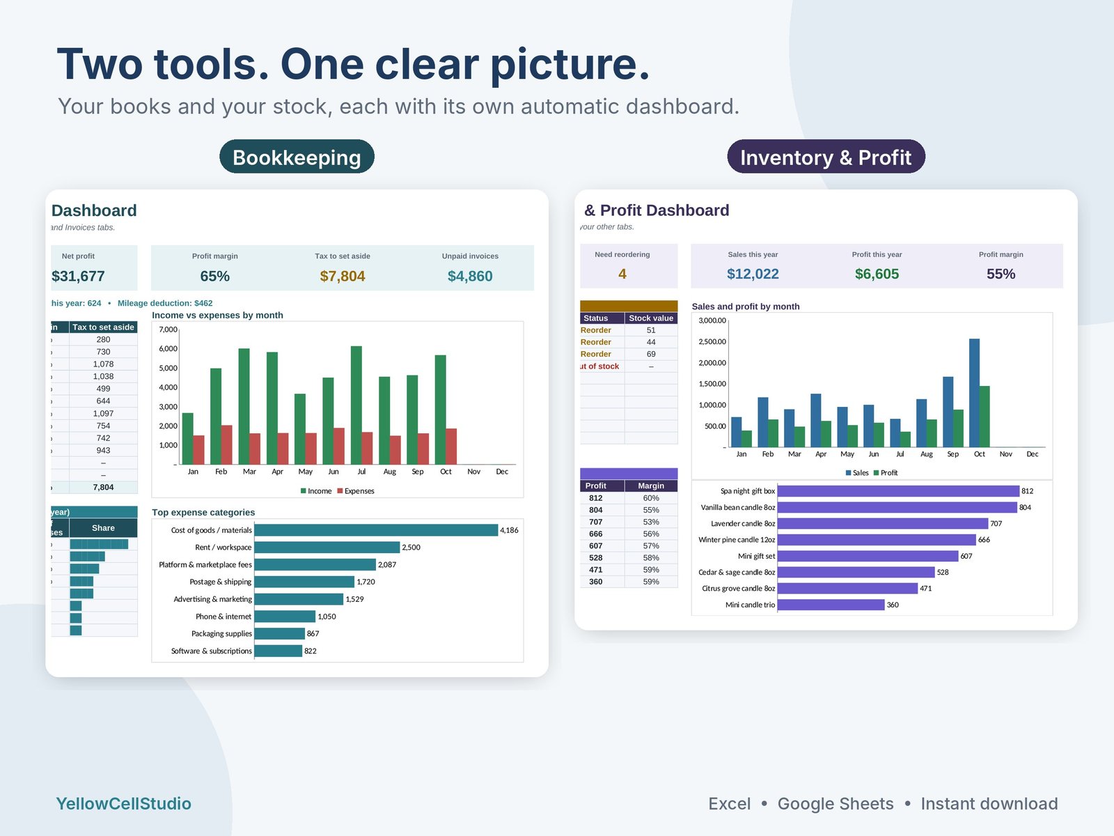Click the Unpaid invoices $4,860 value

470,276
